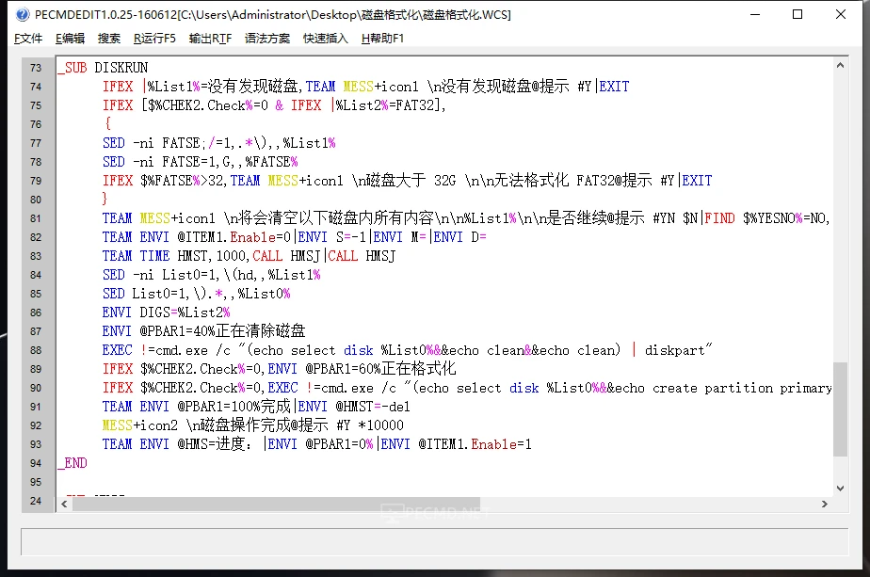Screen dimensions: 870x577
Task: Open the R运行F5 menu
Action: 154,39
